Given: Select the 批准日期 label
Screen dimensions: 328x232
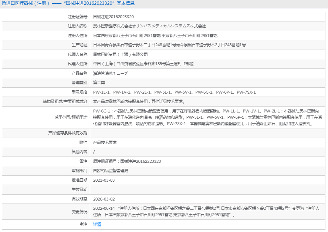Looking at the screenshot, I should point(80,180).
